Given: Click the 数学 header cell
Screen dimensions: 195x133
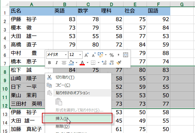Looking at the screenshot, I should [88, 11].
